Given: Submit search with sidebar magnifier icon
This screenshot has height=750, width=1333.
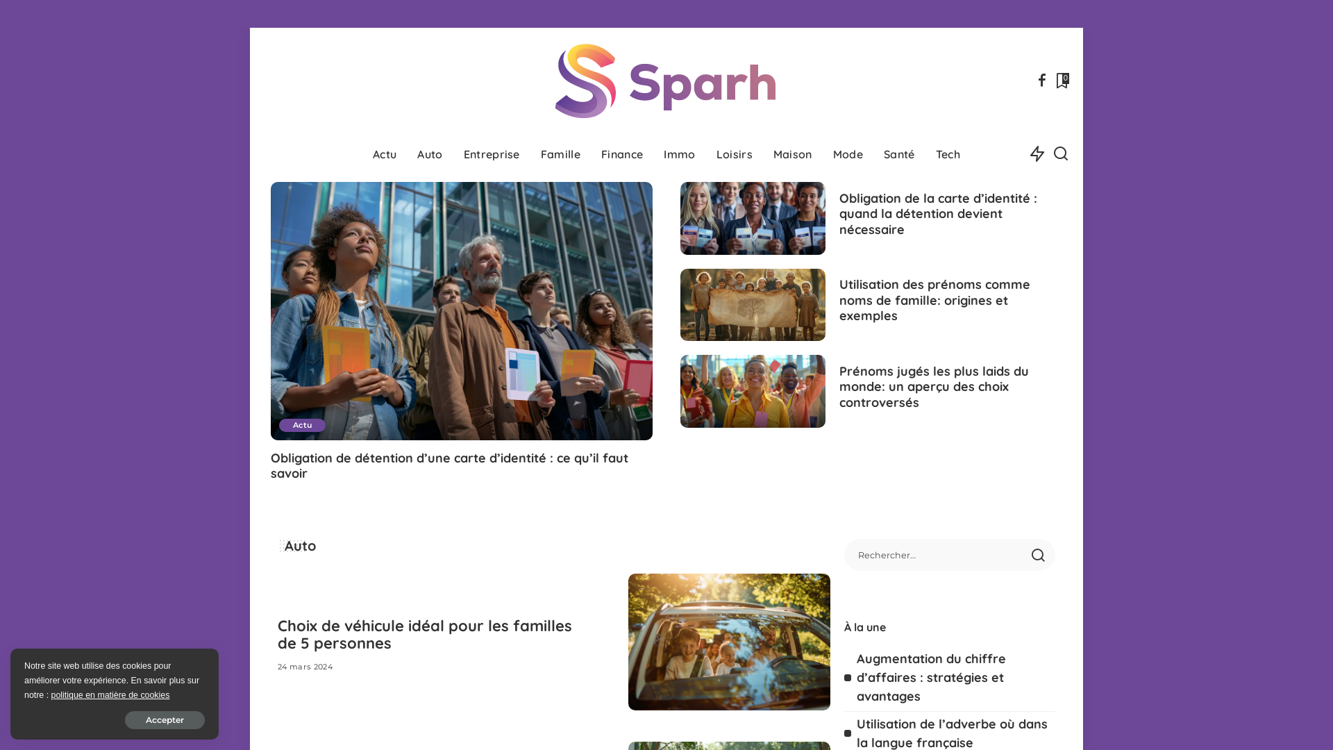Looking at the screenshot, I should pyautogui.click(x=1038, y=555).
